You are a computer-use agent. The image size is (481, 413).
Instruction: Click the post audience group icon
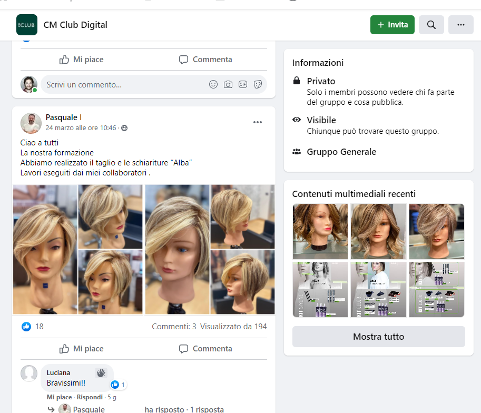tap(124, 128)
